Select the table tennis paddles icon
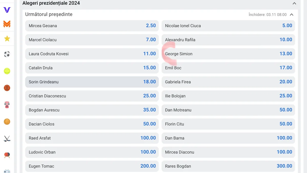307x173 pixels. 7,155
